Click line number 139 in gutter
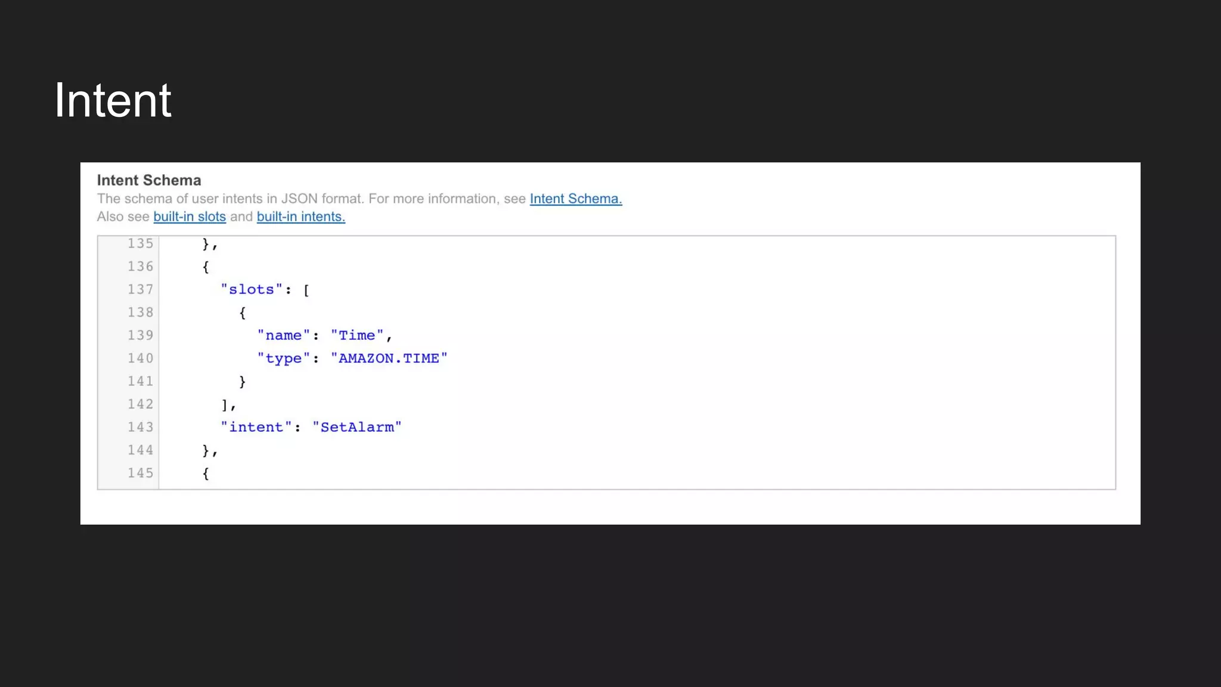The height and width of the screenshot is (687, 1221). [x=140, y=336]
